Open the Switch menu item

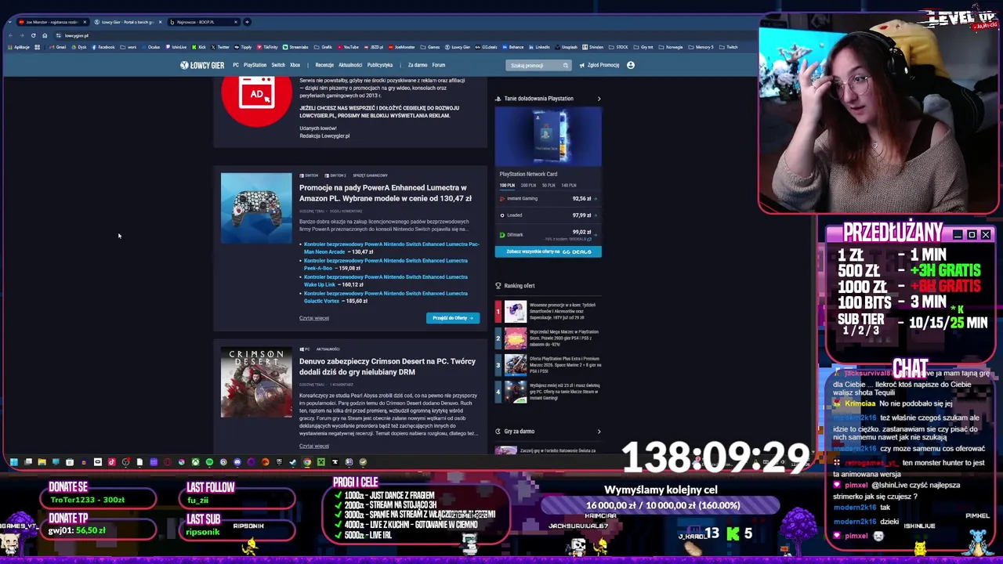point(278,65)
